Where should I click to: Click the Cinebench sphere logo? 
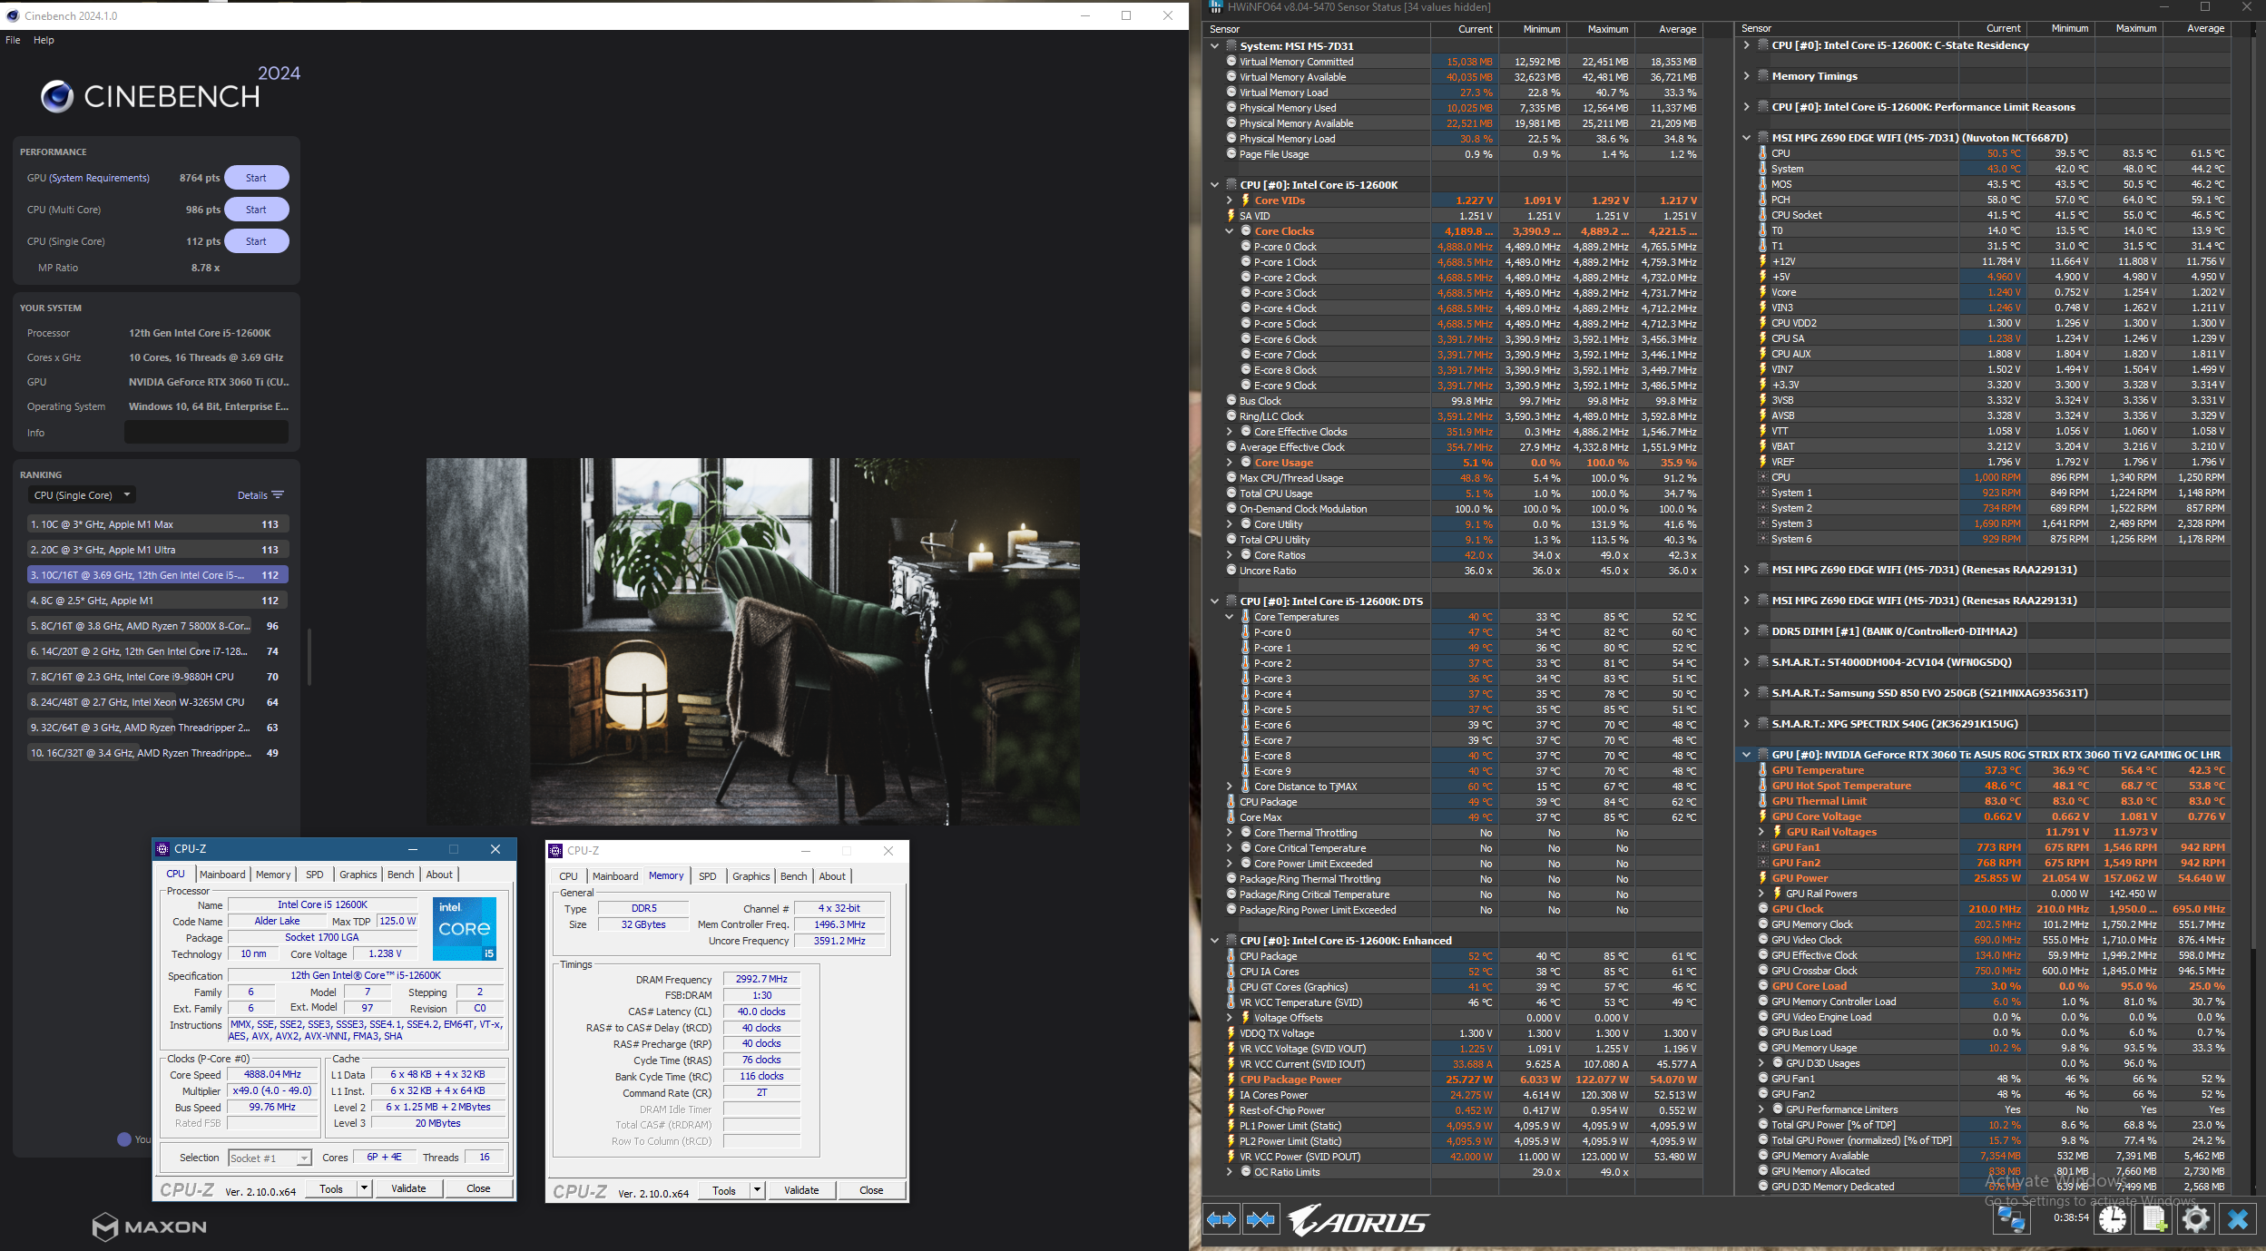(x=56, y=96)
